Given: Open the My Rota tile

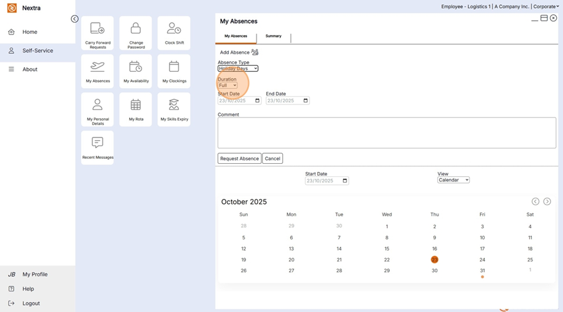Looking at the screenshot, I should (136, 109).
